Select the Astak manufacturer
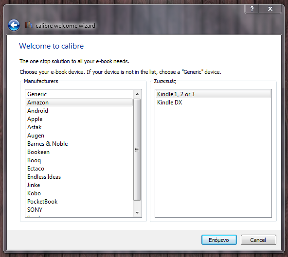 (x=79, y=127)
